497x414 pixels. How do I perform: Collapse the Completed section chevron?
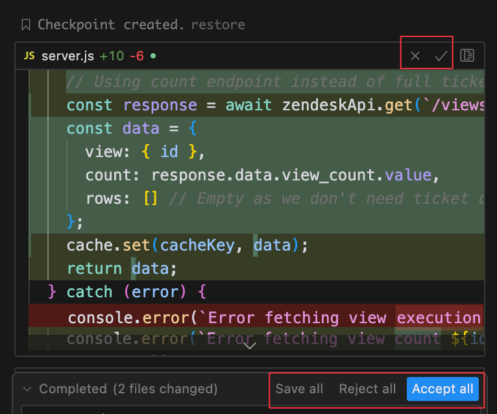point(27,389)
